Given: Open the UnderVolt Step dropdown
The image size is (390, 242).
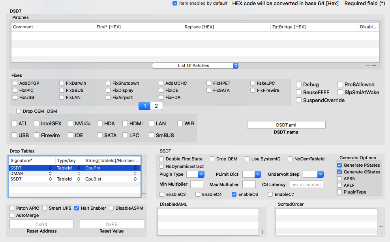Looking at the screenshot, I should [x=313, y=174].
